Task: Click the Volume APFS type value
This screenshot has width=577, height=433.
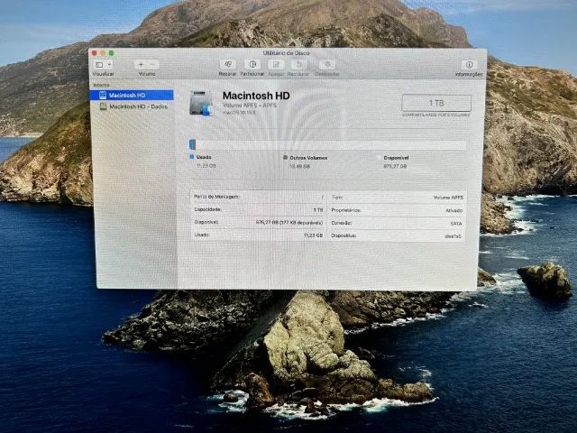Action: tap(448, 198)
